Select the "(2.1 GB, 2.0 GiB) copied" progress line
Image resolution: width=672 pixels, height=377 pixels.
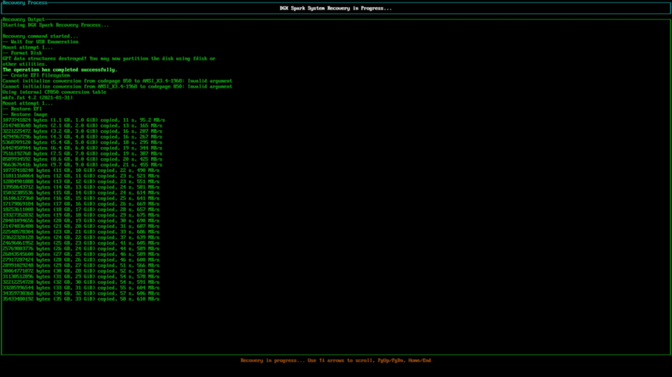(x=82, y=125)
